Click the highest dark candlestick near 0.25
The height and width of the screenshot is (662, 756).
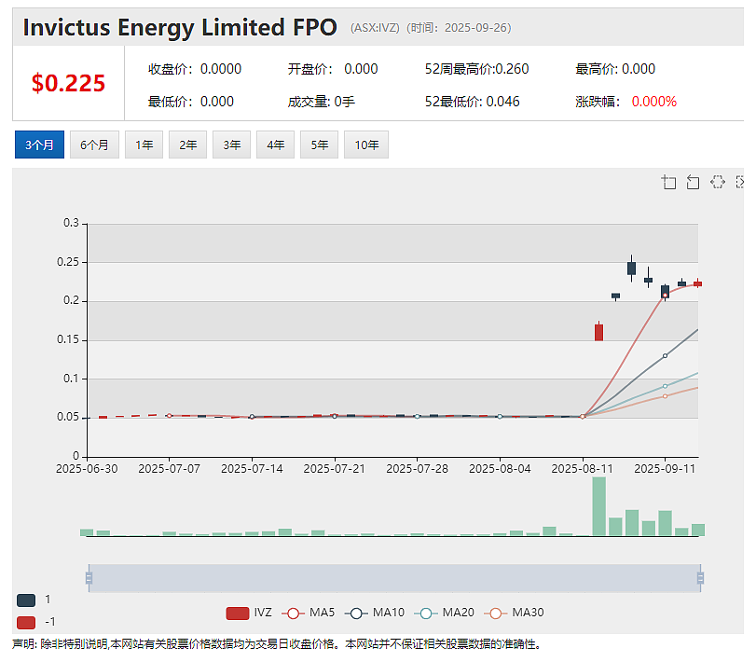coord(632,269)
